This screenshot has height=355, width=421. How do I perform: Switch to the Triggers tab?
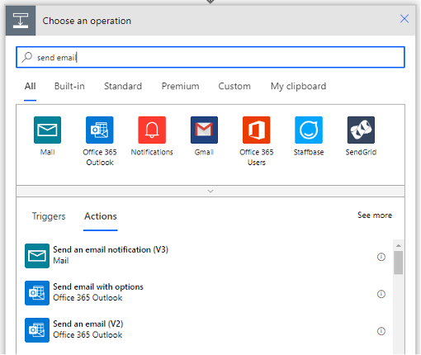(49, 216)
